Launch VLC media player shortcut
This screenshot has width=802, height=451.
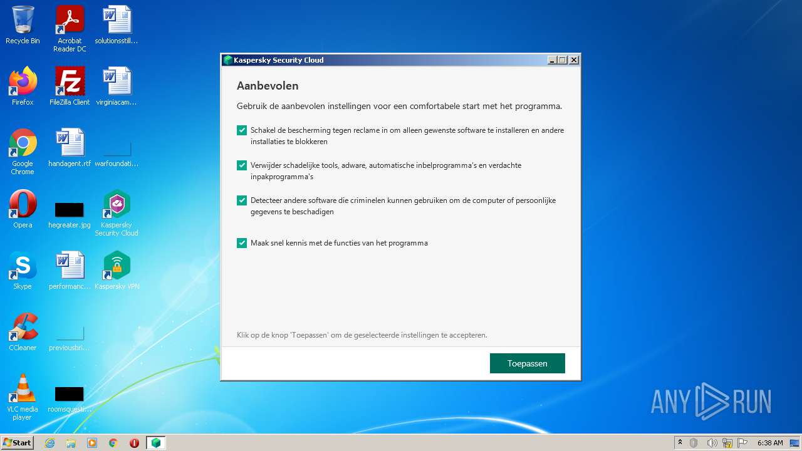point(23,397)
